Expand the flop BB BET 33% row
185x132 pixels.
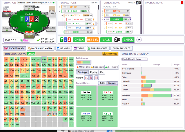(60, 7)
